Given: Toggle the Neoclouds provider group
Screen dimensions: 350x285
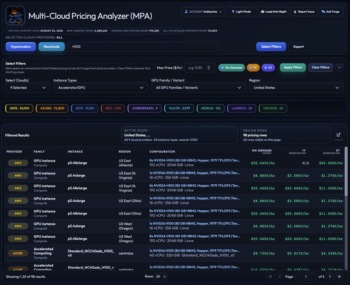Looking at the screenshot, I should (52, 47).
